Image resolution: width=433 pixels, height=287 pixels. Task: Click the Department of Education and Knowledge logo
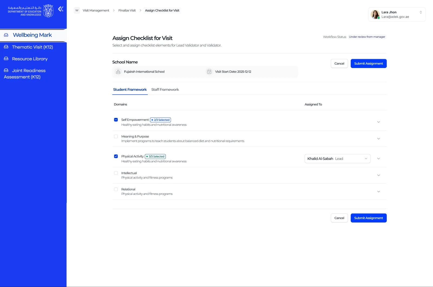coord(31,11)
